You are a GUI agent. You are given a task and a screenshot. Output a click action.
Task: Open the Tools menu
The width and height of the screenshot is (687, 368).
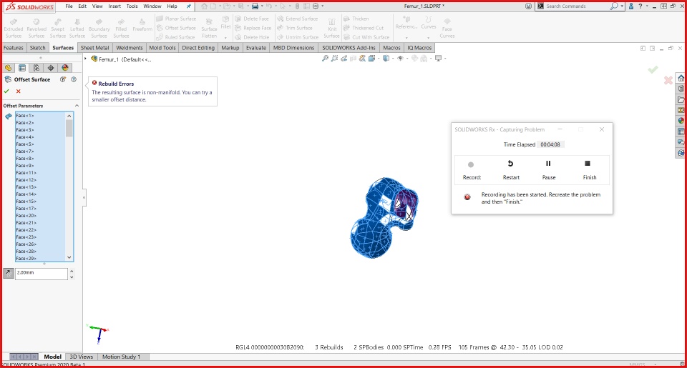pos(132,6)
